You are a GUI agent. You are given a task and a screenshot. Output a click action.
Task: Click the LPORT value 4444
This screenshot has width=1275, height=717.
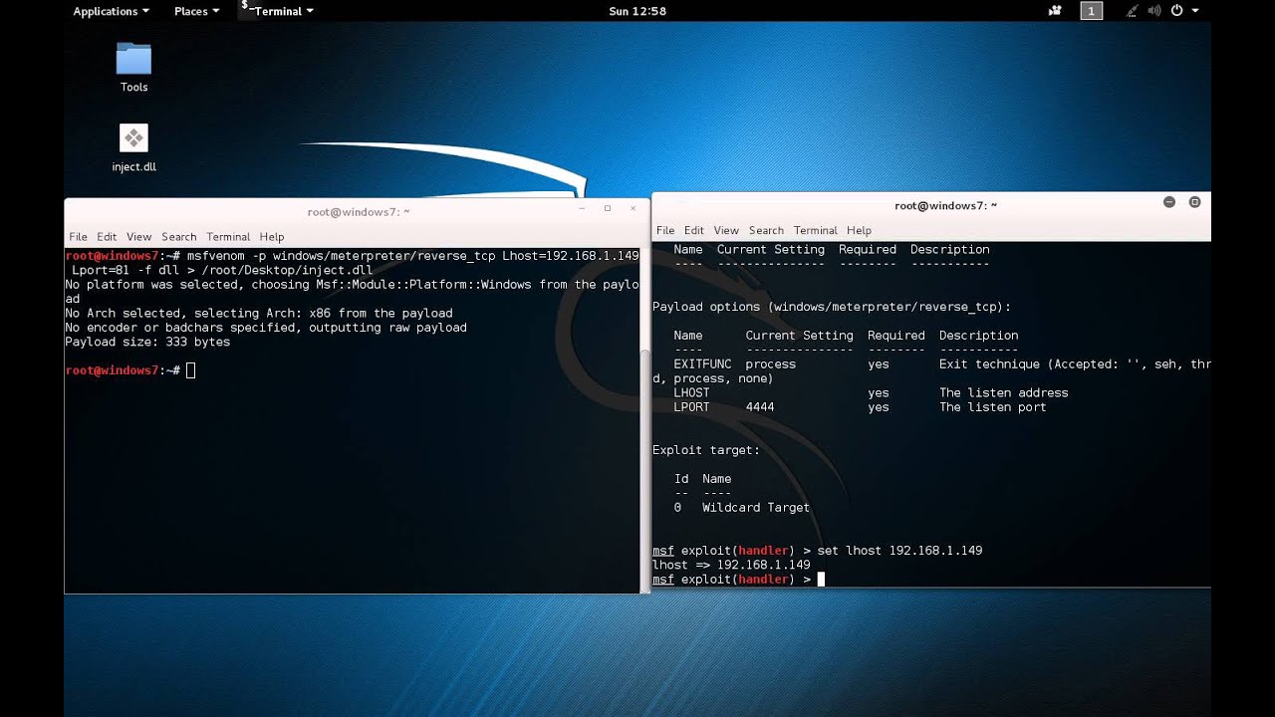[x=760, y=407]
